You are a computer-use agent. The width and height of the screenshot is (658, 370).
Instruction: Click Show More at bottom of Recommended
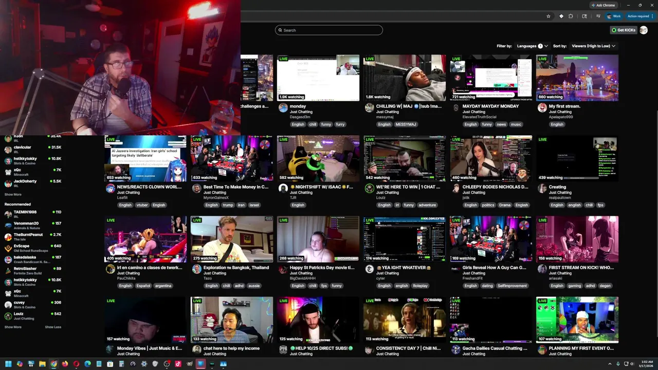pos(13,327)
